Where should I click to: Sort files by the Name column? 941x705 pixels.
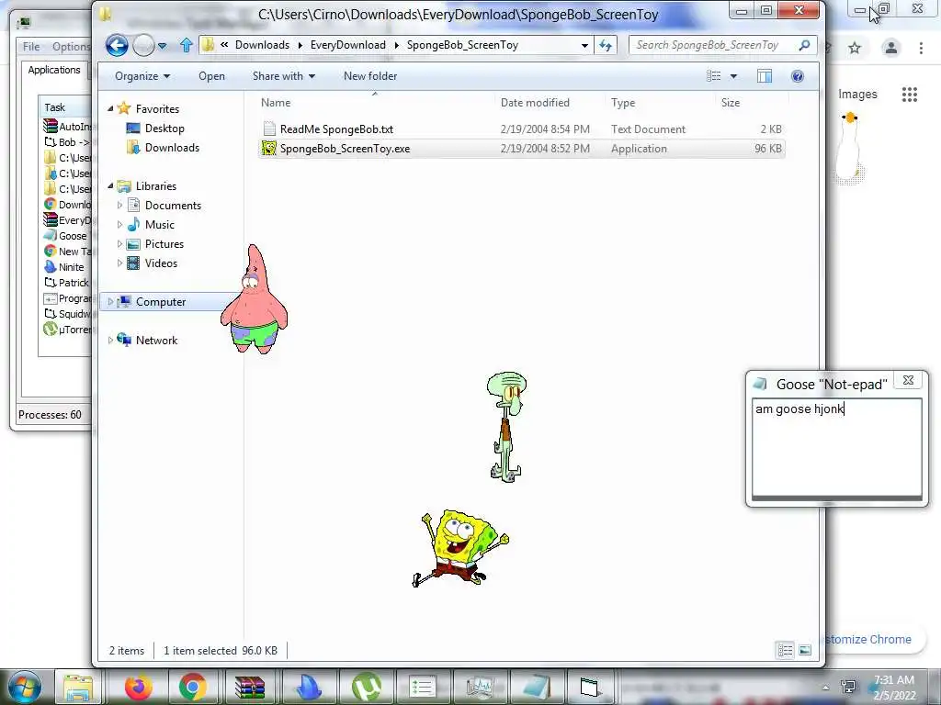click(276, 103)
